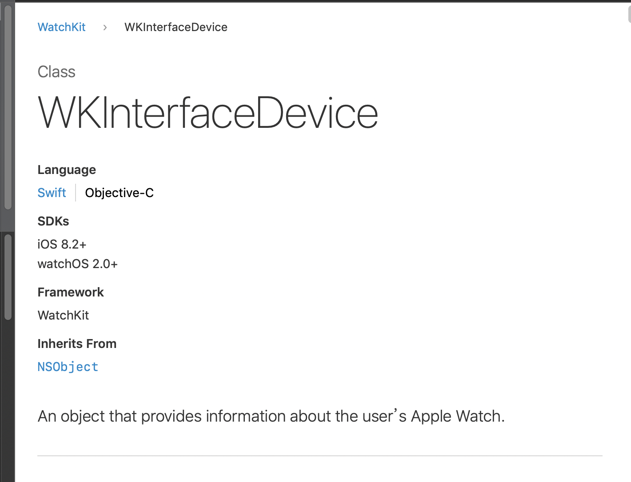The height and width of the screenshot is (482, 631).
Task: Click the Apple Watch description sentence
Action: (x=271, y=416)
